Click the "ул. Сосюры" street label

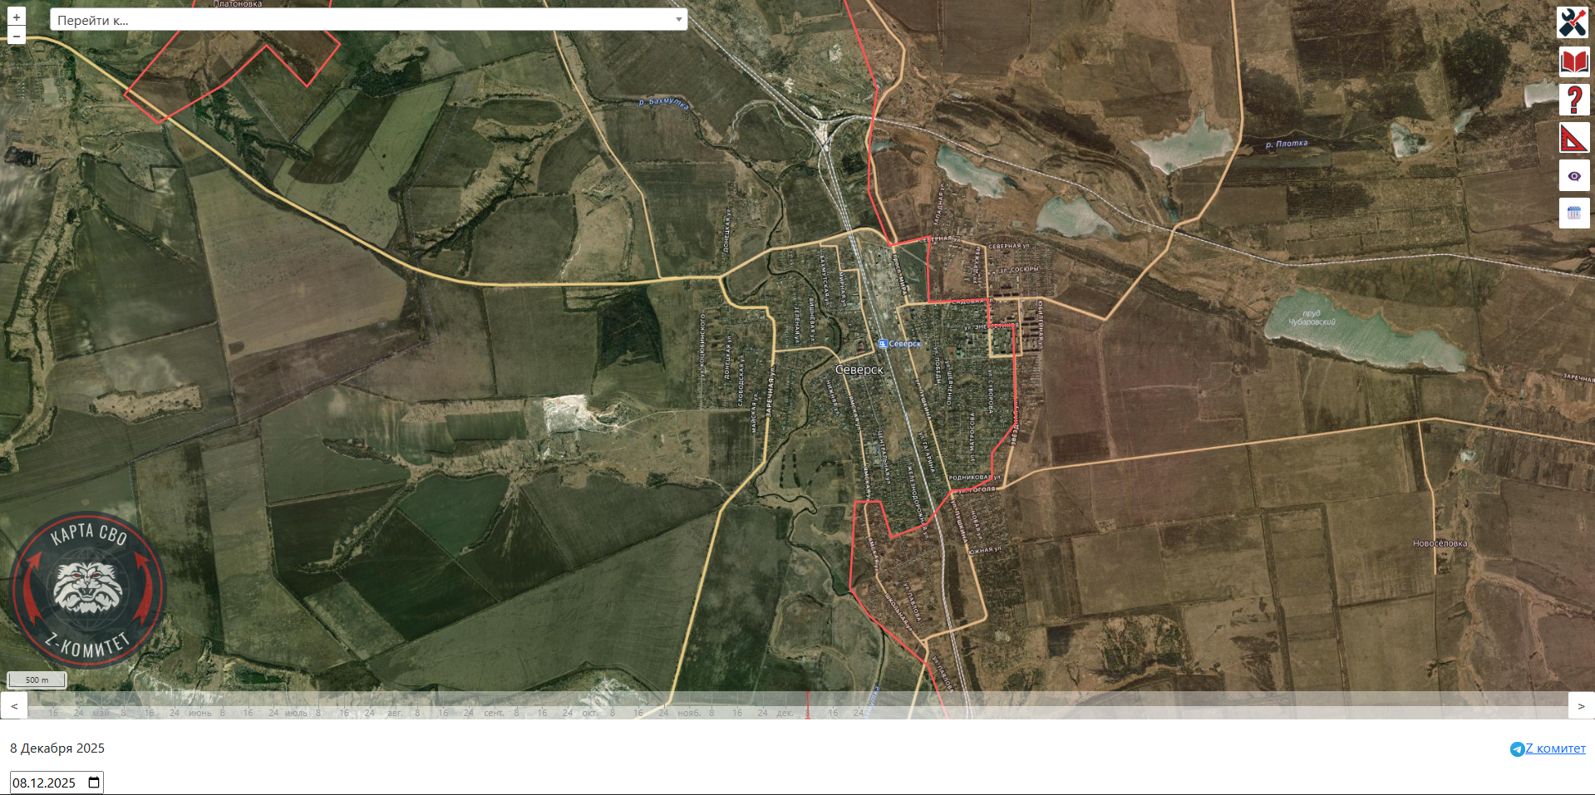(x=1018, y=269)
